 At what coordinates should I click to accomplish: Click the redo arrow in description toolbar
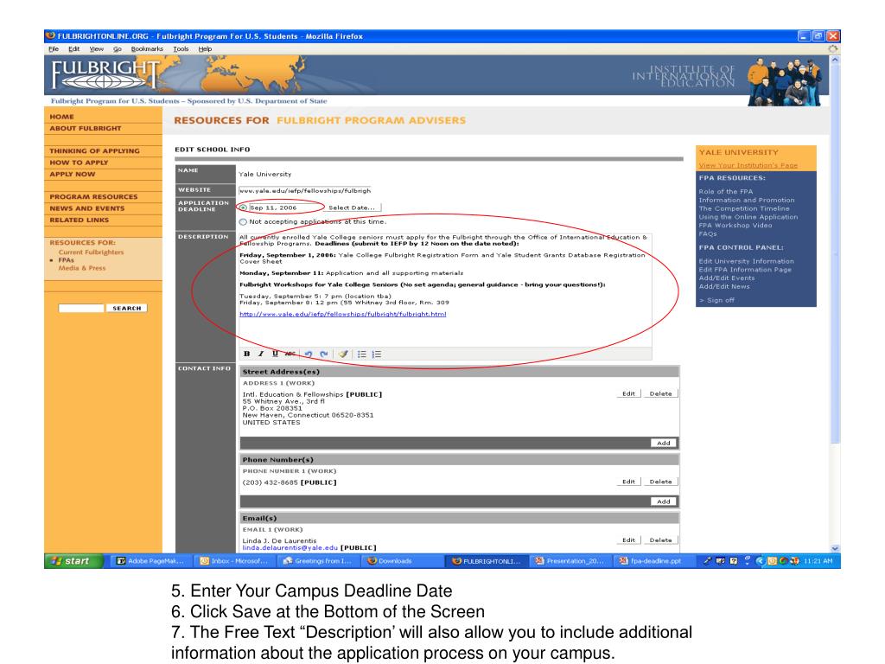pyautogui.click(x=323, y=354)
